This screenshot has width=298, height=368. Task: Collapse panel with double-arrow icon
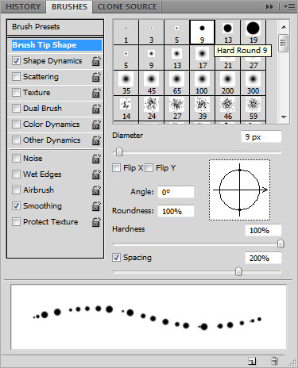(269, 7)
